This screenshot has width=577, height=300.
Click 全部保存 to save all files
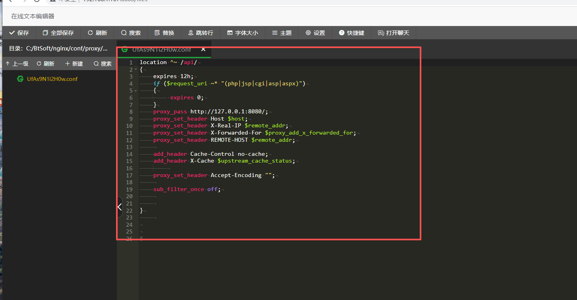(x=58, y=33)
